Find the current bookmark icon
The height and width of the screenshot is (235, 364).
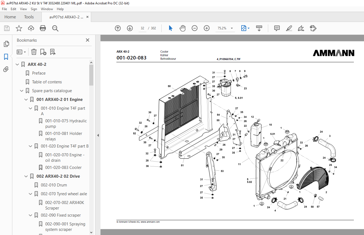click(53, 52)
